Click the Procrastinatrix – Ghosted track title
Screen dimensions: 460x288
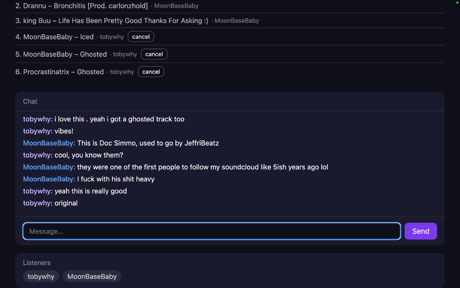tap(63, 72)
